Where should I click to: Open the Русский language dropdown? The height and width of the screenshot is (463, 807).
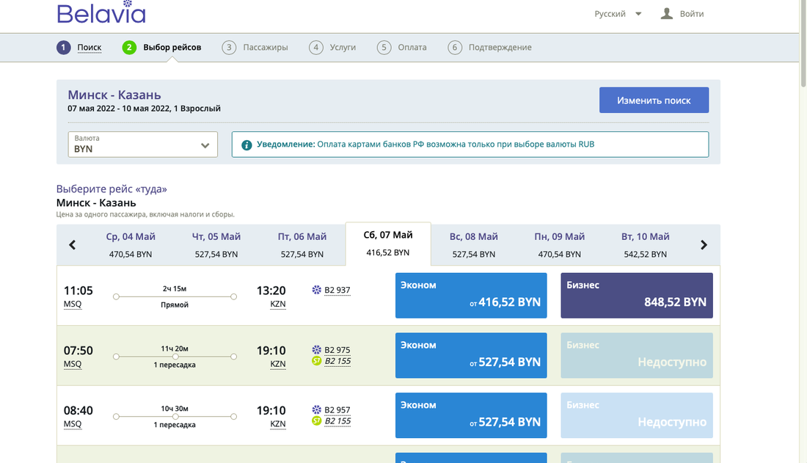(618, 14)
